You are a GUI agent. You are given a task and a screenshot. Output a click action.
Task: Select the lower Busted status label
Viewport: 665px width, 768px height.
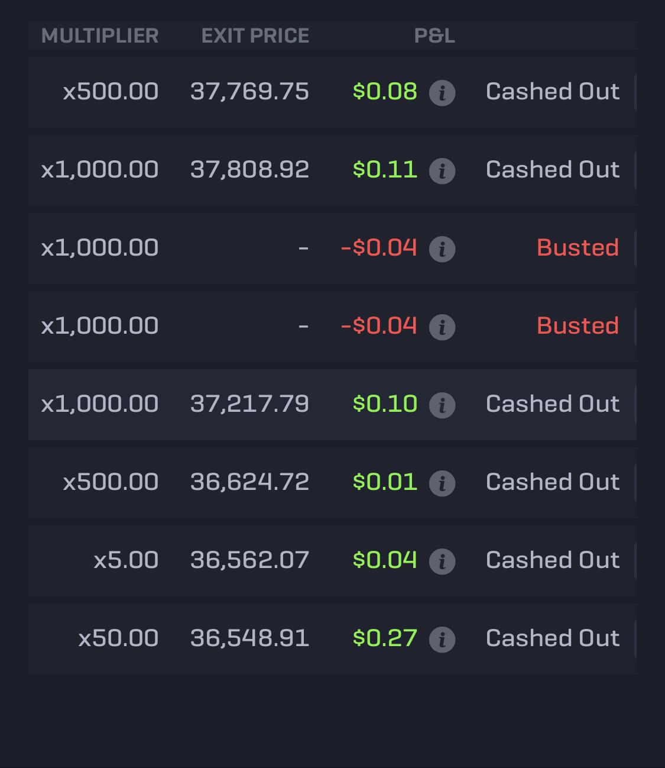578,326
